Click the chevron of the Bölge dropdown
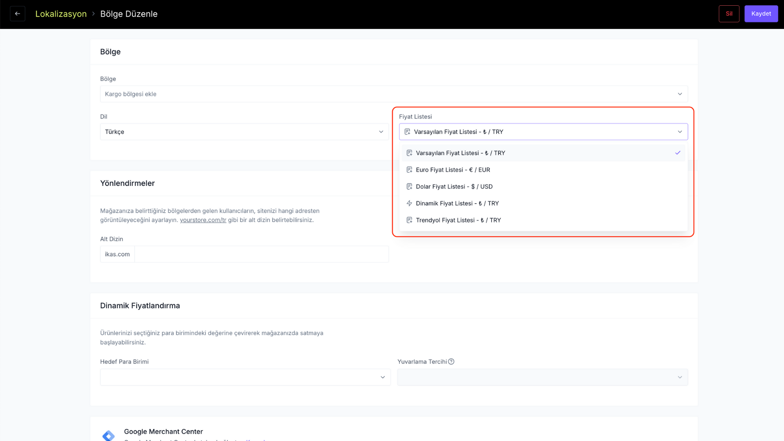 coord(680,94)
